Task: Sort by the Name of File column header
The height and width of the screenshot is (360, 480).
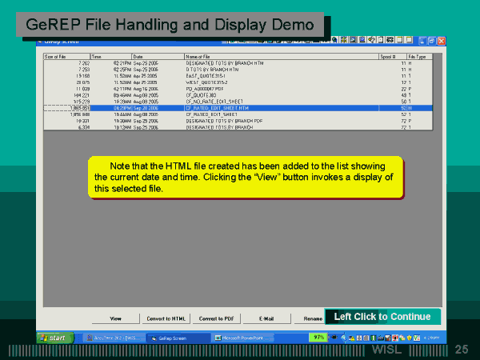Action: pyautogui.click(x=280, y=57)
